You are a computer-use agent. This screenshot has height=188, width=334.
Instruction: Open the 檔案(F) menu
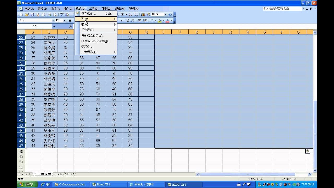[x=29, y=9]
